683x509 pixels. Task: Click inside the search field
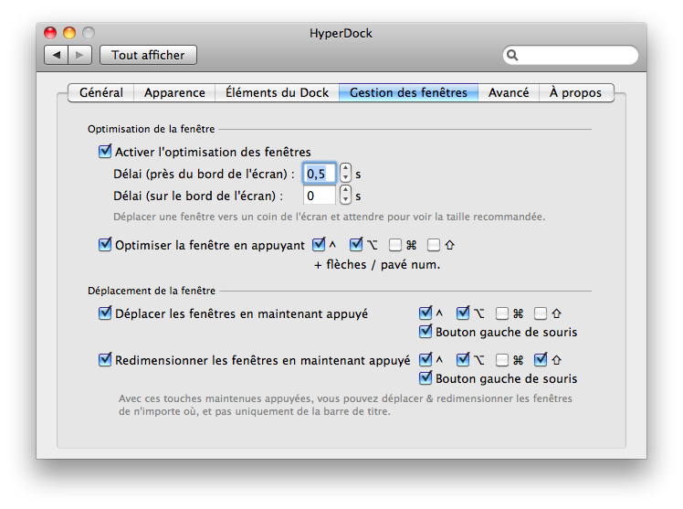click(577, 56)
